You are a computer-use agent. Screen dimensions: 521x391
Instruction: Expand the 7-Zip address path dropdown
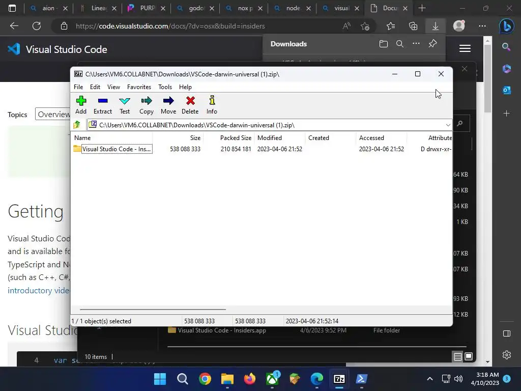448,125
